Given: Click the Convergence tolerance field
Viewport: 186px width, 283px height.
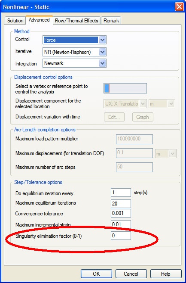Looking at the screenshot, I should (x=121, y=213).
